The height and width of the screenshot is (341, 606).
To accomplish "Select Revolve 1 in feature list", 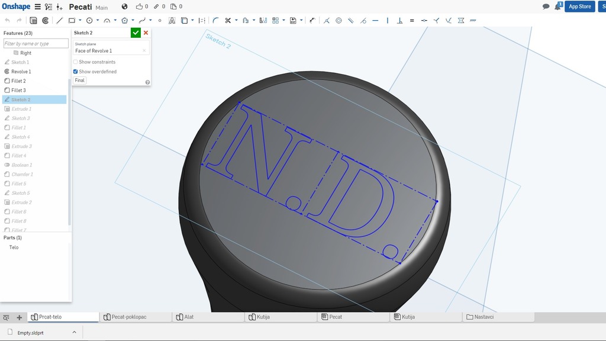I will tap(21, 72).
